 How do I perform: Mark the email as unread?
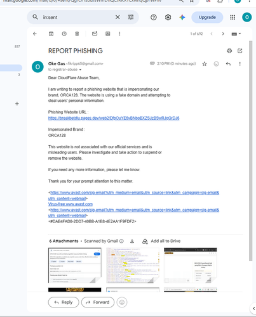click(x=95, y=34)
